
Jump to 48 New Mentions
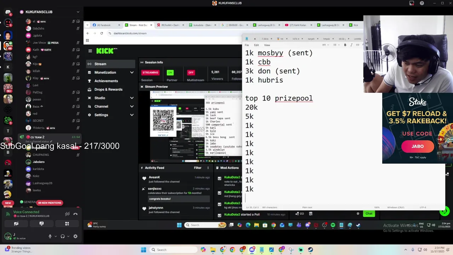click(x=50, y=203)
